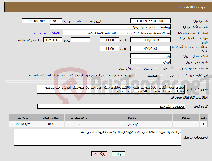Click the request creator name field

tap(117, 33)
